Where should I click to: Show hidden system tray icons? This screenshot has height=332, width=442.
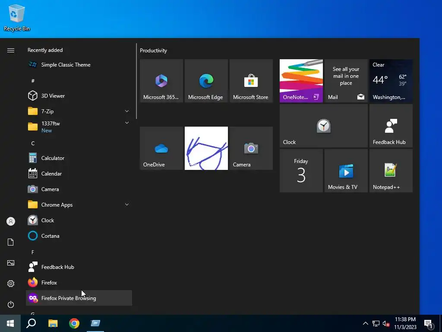pyautogui.click(x=365, y=323)
